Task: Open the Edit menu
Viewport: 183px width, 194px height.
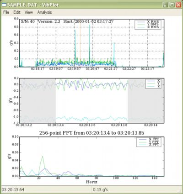Action: tap(17, 12)
